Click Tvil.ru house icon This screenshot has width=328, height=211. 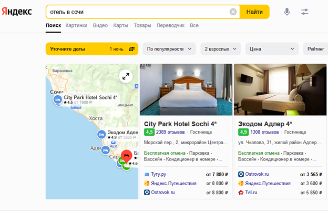pos(241,193)
